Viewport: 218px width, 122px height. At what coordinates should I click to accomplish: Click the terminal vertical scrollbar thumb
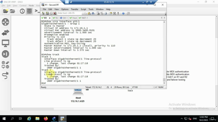coord(164,80)
